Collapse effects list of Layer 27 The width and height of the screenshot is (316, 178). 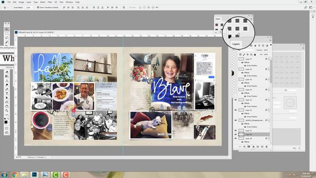tap(269, 59)
